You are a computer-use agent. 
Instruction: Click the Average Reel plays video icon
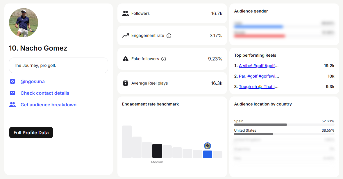(x=126, y=83)
